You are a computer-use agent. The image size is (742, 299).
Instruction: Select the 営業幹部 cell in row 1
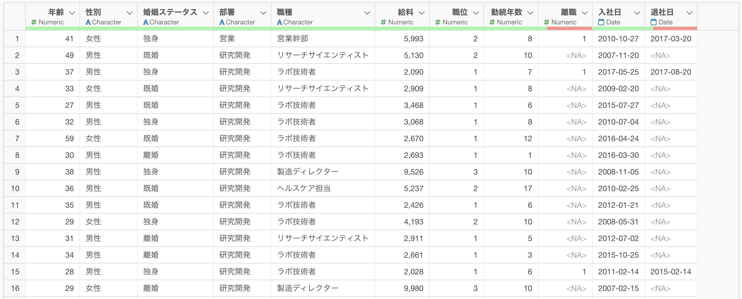tap(292, 39)
